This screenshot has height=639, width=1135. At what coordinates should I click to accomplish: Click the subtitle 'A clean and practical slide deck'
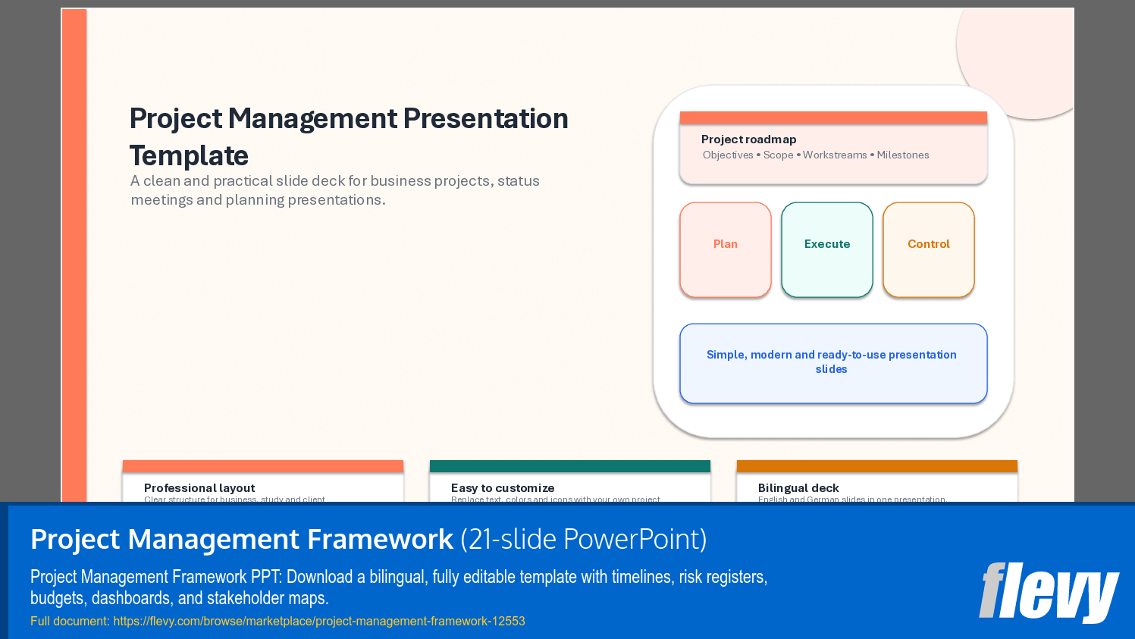[335, 190]
